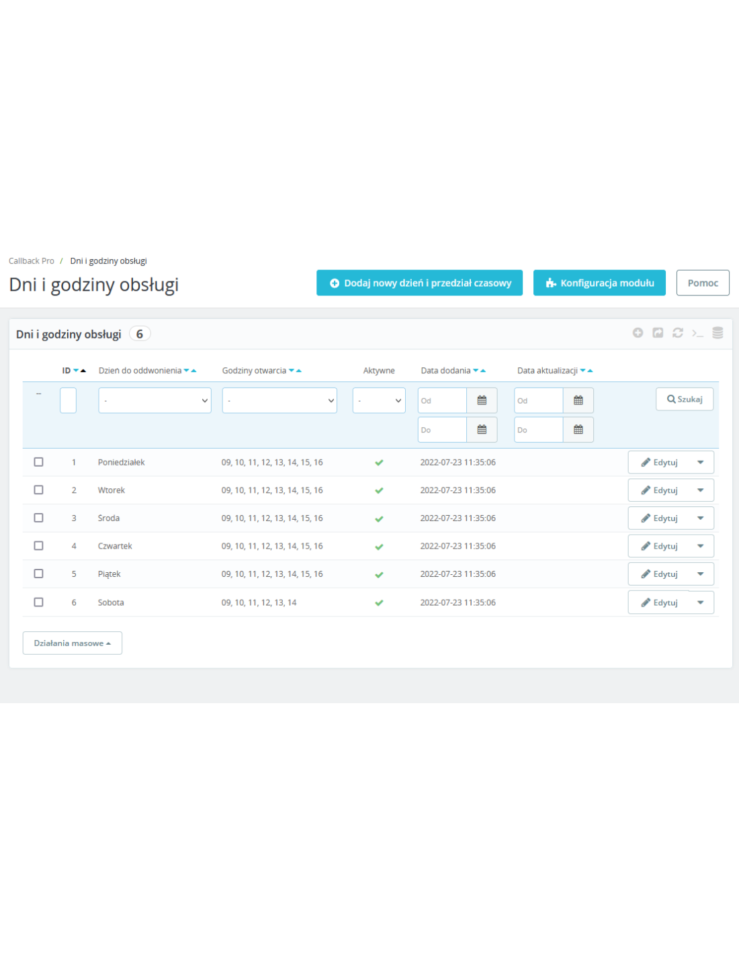This screenshot has height=955, width=739.
Task: Click the ID filter input field
Action: [x=68, y=400]
